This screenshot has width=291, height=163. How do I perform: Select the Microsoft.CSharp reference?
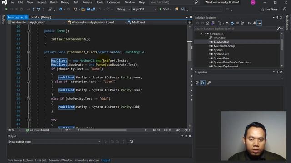click(224, 46)
